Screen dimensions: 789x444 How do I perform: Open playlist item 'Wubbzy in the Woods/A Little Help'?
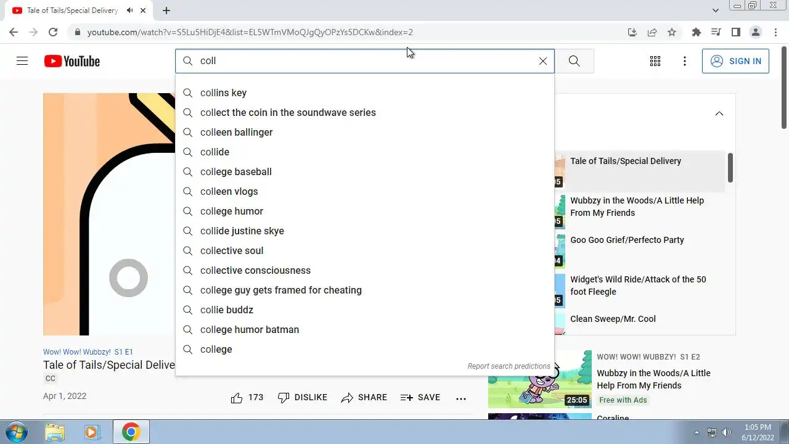coord(637,207)
